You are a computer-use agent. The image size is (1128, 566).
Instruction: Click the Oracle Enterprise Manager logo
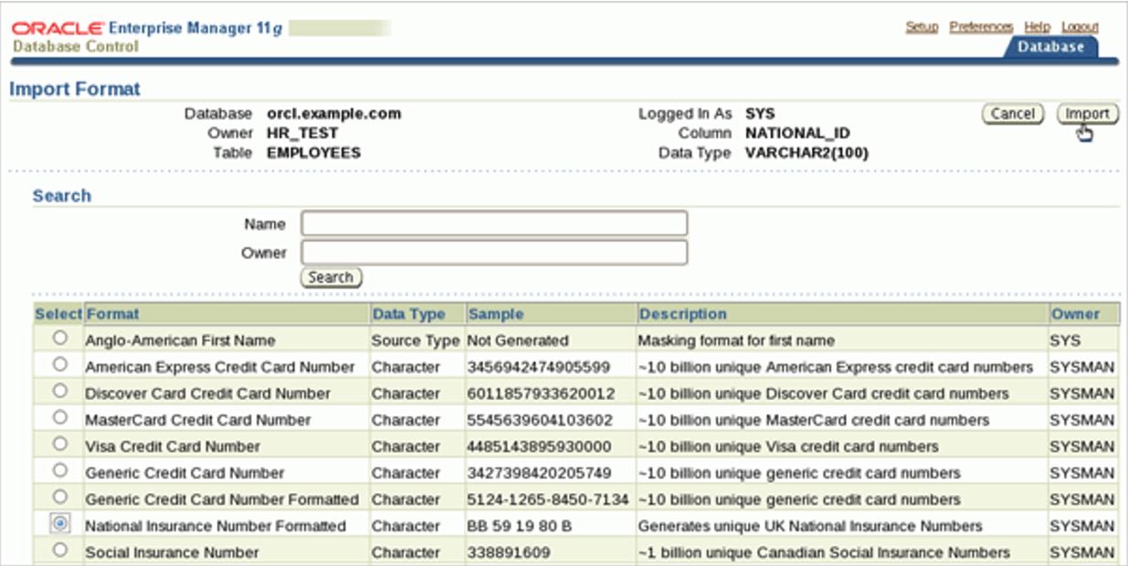coord(147,28)
